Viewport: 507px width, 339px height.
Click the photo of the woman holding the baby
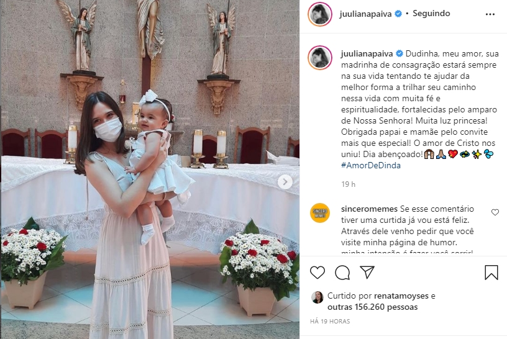(150, 169)
